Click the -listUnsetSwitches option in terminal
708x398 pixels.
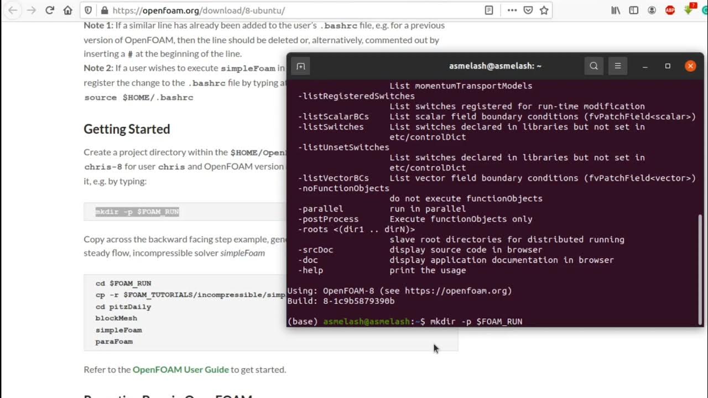pos(343,147)
